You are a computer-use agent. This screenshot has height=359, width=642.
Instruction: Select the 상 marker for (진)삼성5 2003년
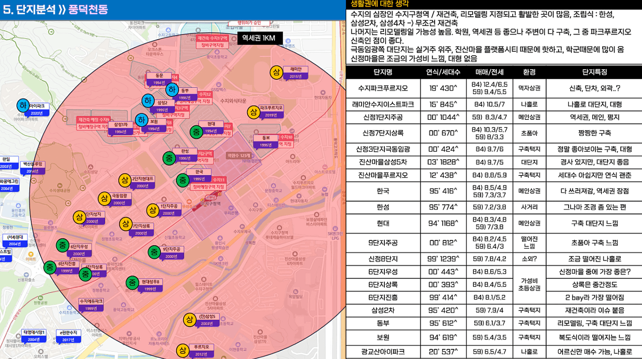[189, 320]
